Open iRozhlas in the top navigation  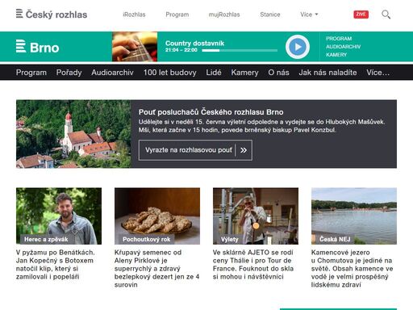(134, 15)
